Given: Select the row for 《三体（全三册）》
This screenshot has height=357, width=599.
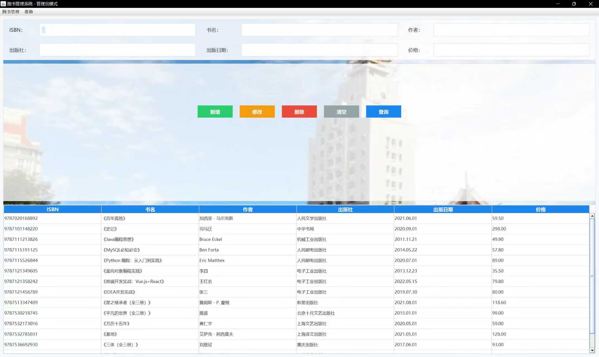Looking at the screenshot, I should (150, 344).
